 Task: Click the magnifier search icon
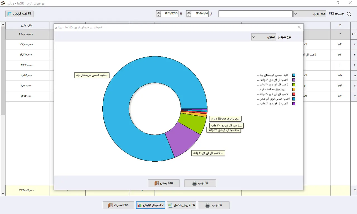[349, 14]
